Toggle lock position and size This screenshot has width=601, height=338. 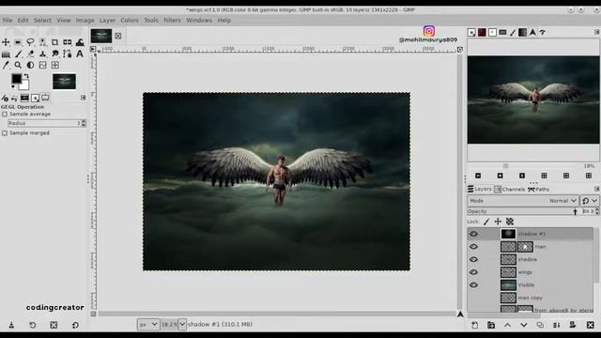(498, 222)
